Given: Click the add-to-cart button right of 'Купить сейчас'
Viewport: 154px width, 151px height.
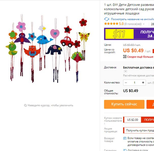Looking at the screenshot, I should coord(150,104).
